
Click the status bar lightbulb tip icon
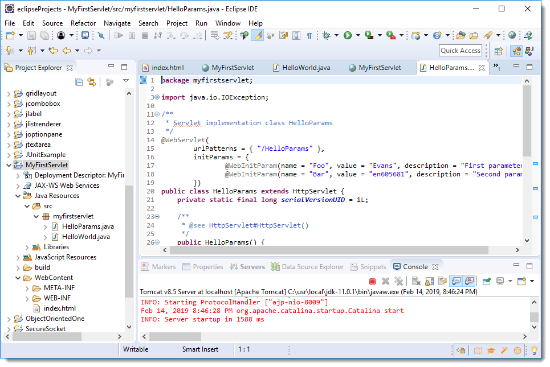pos(534,350)
